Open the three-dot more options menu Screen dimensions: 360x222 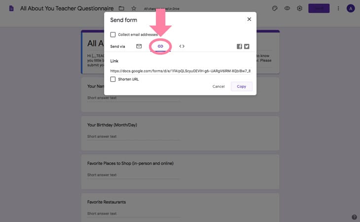pyautogui.click(x=338, y=8)
